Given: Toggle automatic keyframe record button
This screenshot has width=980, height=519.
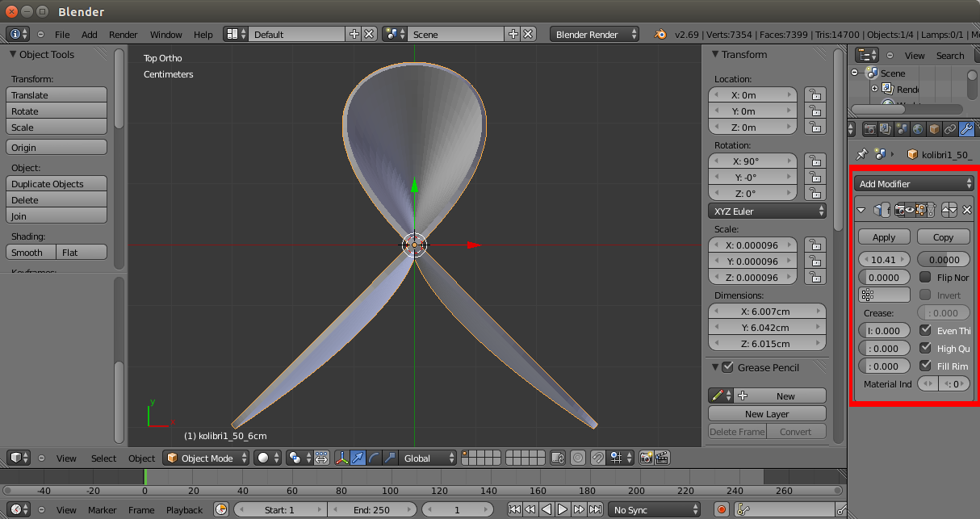Looking at the screenshot, I should (721, 510).
